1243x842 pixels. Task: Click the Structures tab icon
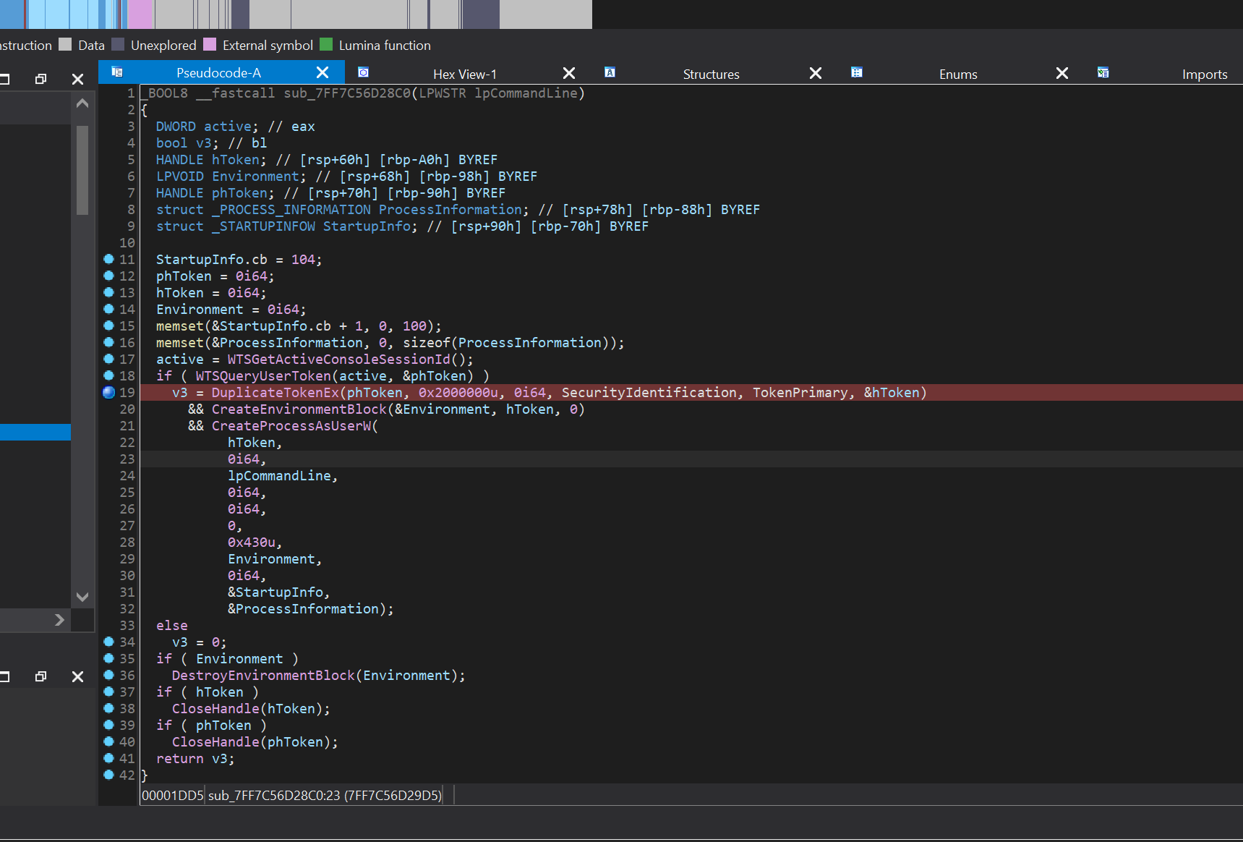tap(610, 72)
